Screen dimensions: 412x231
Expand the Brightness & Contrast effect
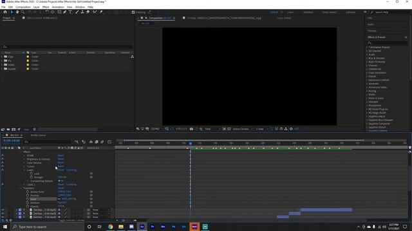24,159
